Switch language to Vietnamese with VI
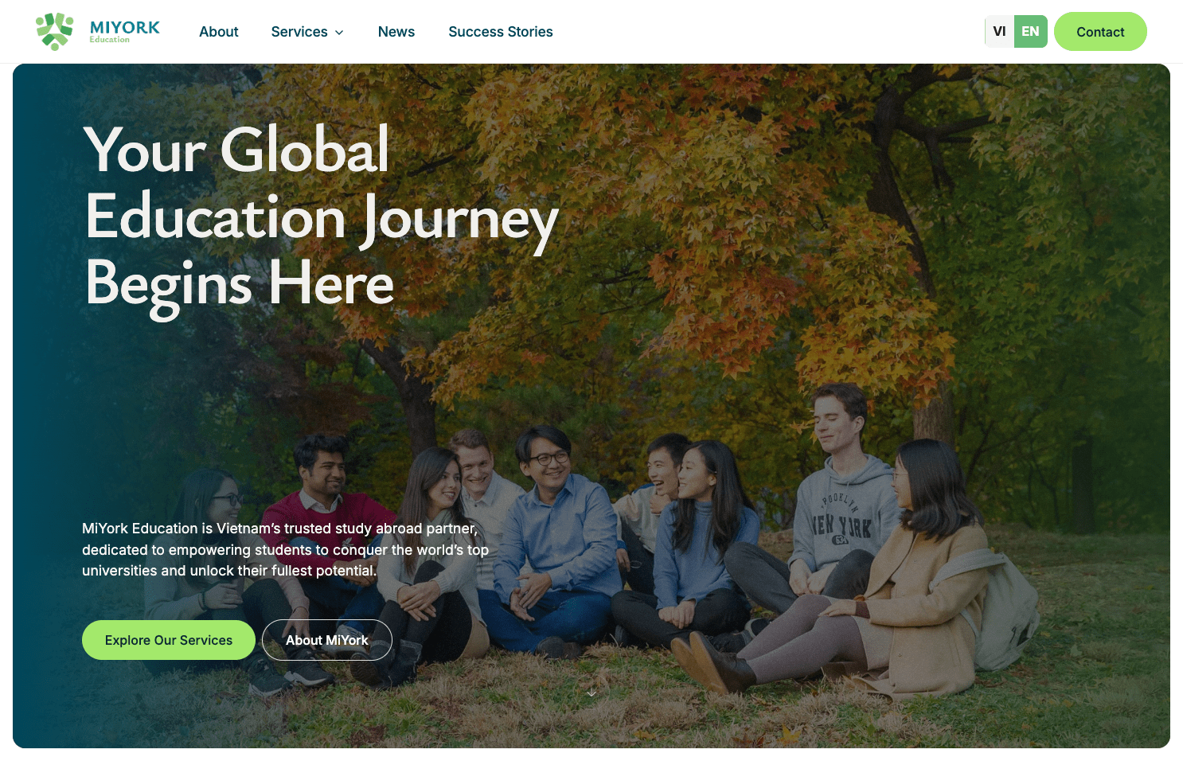The height and width of the screenshot is (761, 1183). tap(999, 32)
